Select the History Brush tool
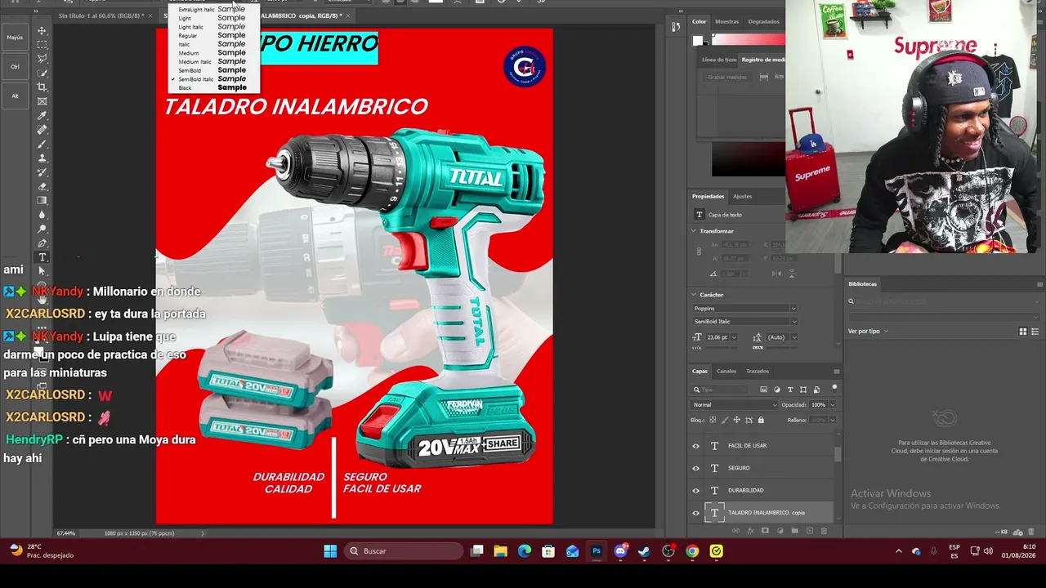Image resolution: width=1046 pixels, height=588 pixels. click(x=42, y=172)
